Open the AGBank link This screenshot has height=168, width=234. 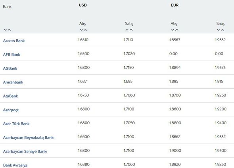[10, 68]
